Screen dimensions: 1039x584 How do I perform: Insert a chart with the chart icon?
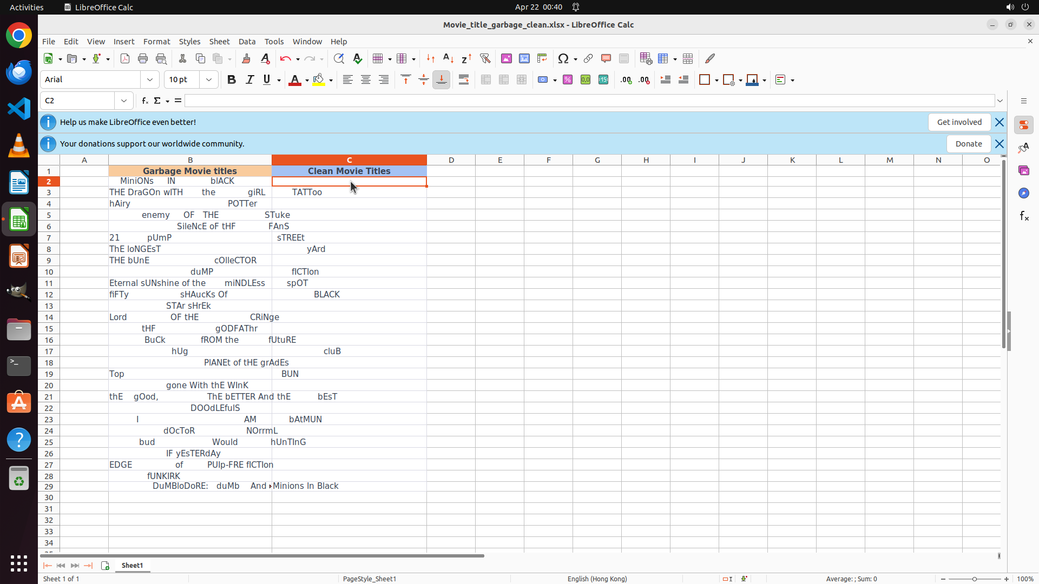524,58
